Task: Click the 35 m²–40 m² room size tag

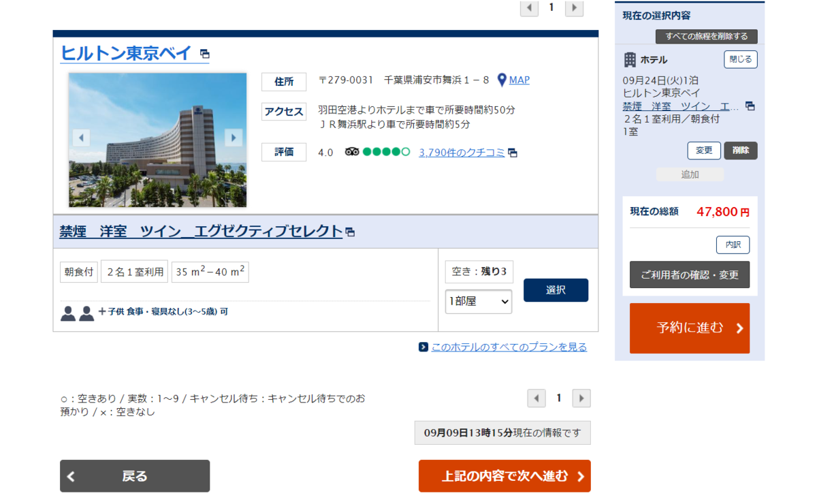Action: [x=210, y=272]
